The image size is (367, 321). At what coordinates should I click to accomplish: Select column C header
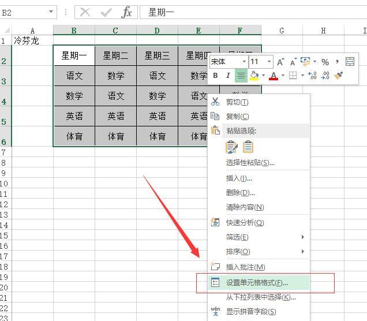(x=115, y=31)
